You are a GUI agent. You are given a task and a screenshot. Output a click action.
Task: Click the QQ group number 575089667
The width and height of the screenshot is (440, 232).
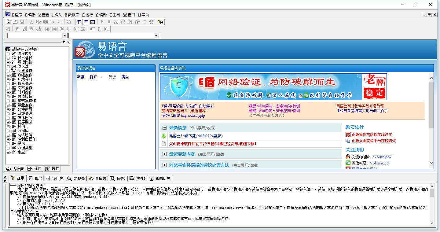point(382,157)
